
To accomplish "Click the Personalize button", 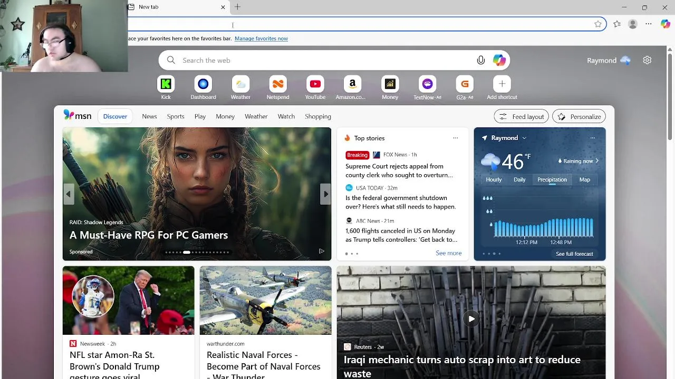I will 579,116.
